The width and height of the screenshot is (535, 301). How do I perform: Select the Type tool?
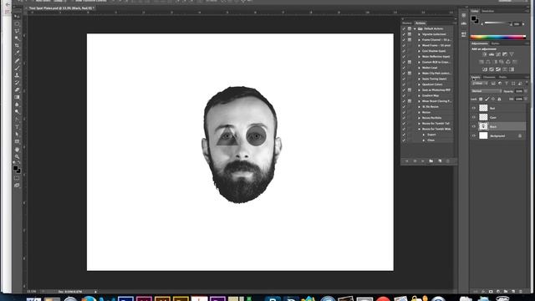(17, 127)
